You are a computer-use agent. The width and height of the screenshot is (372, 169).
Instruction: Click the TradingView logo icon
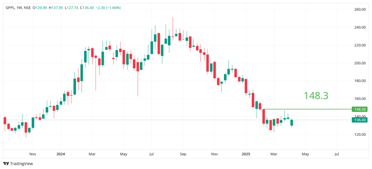pyautogui.click(x=6, y=164)
